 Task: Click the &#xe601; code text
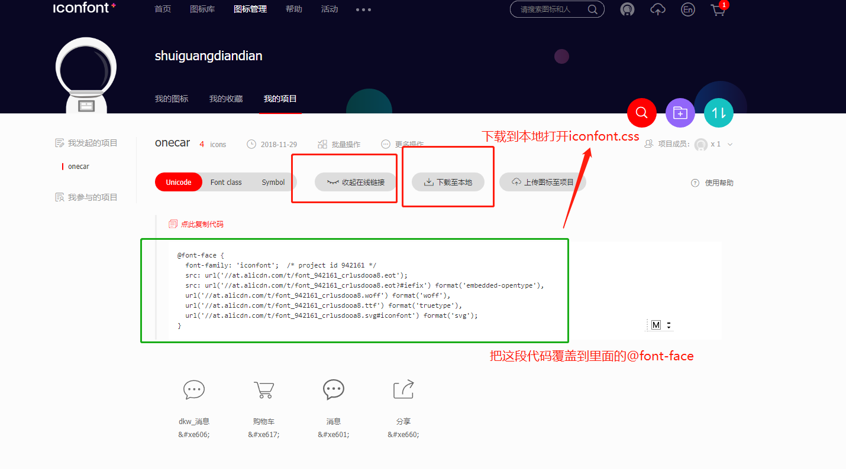(334, 434)
